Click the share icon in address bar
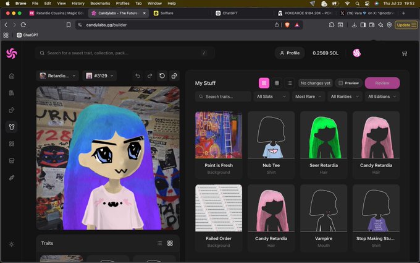Screen dimensions: 420x263 point(277,25)
